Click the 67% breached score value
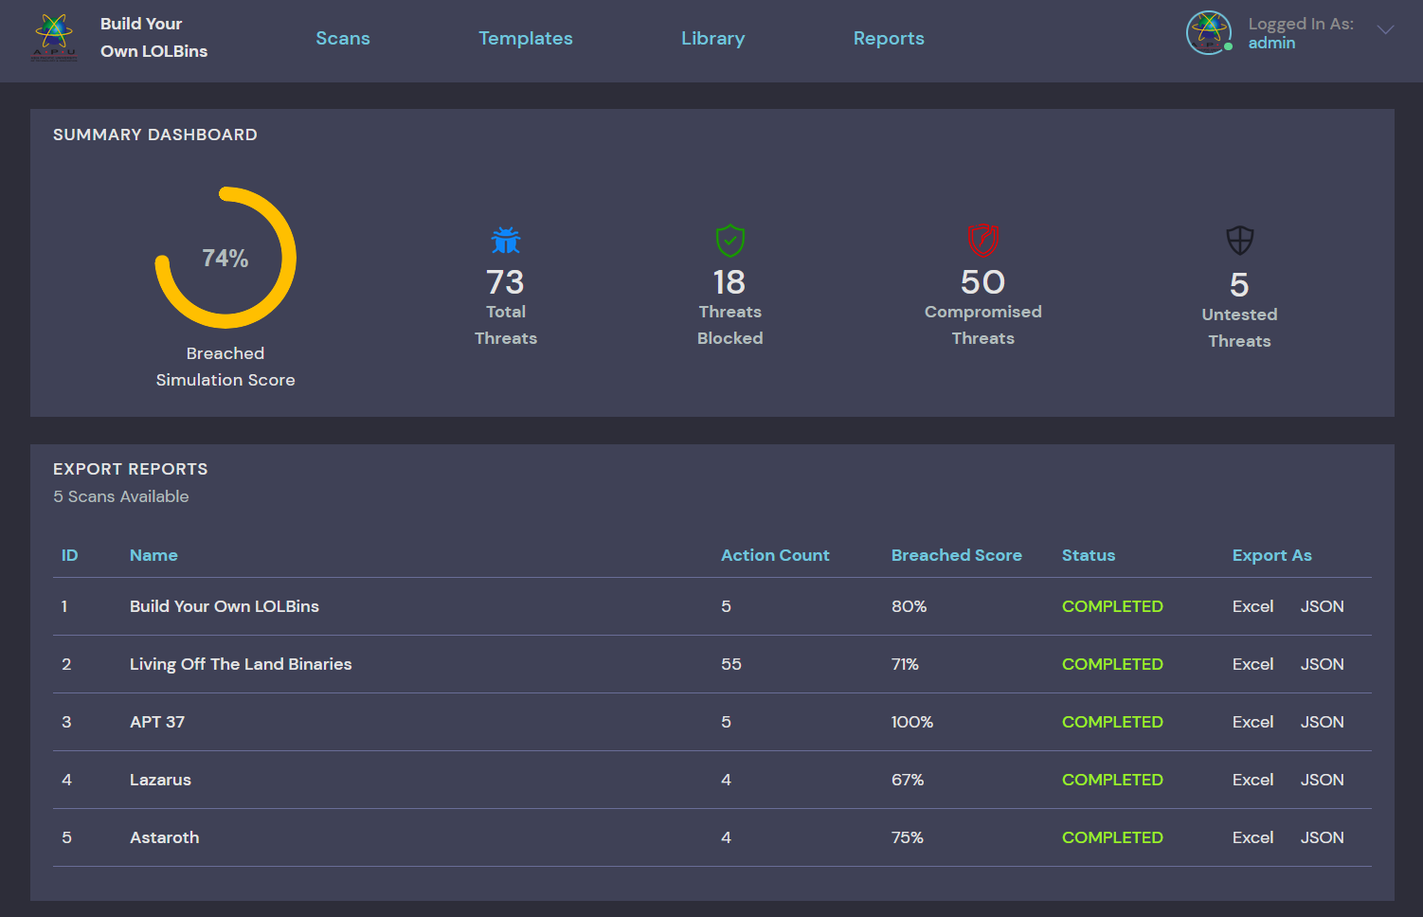Screen dimensions: 1423x917 908,780
